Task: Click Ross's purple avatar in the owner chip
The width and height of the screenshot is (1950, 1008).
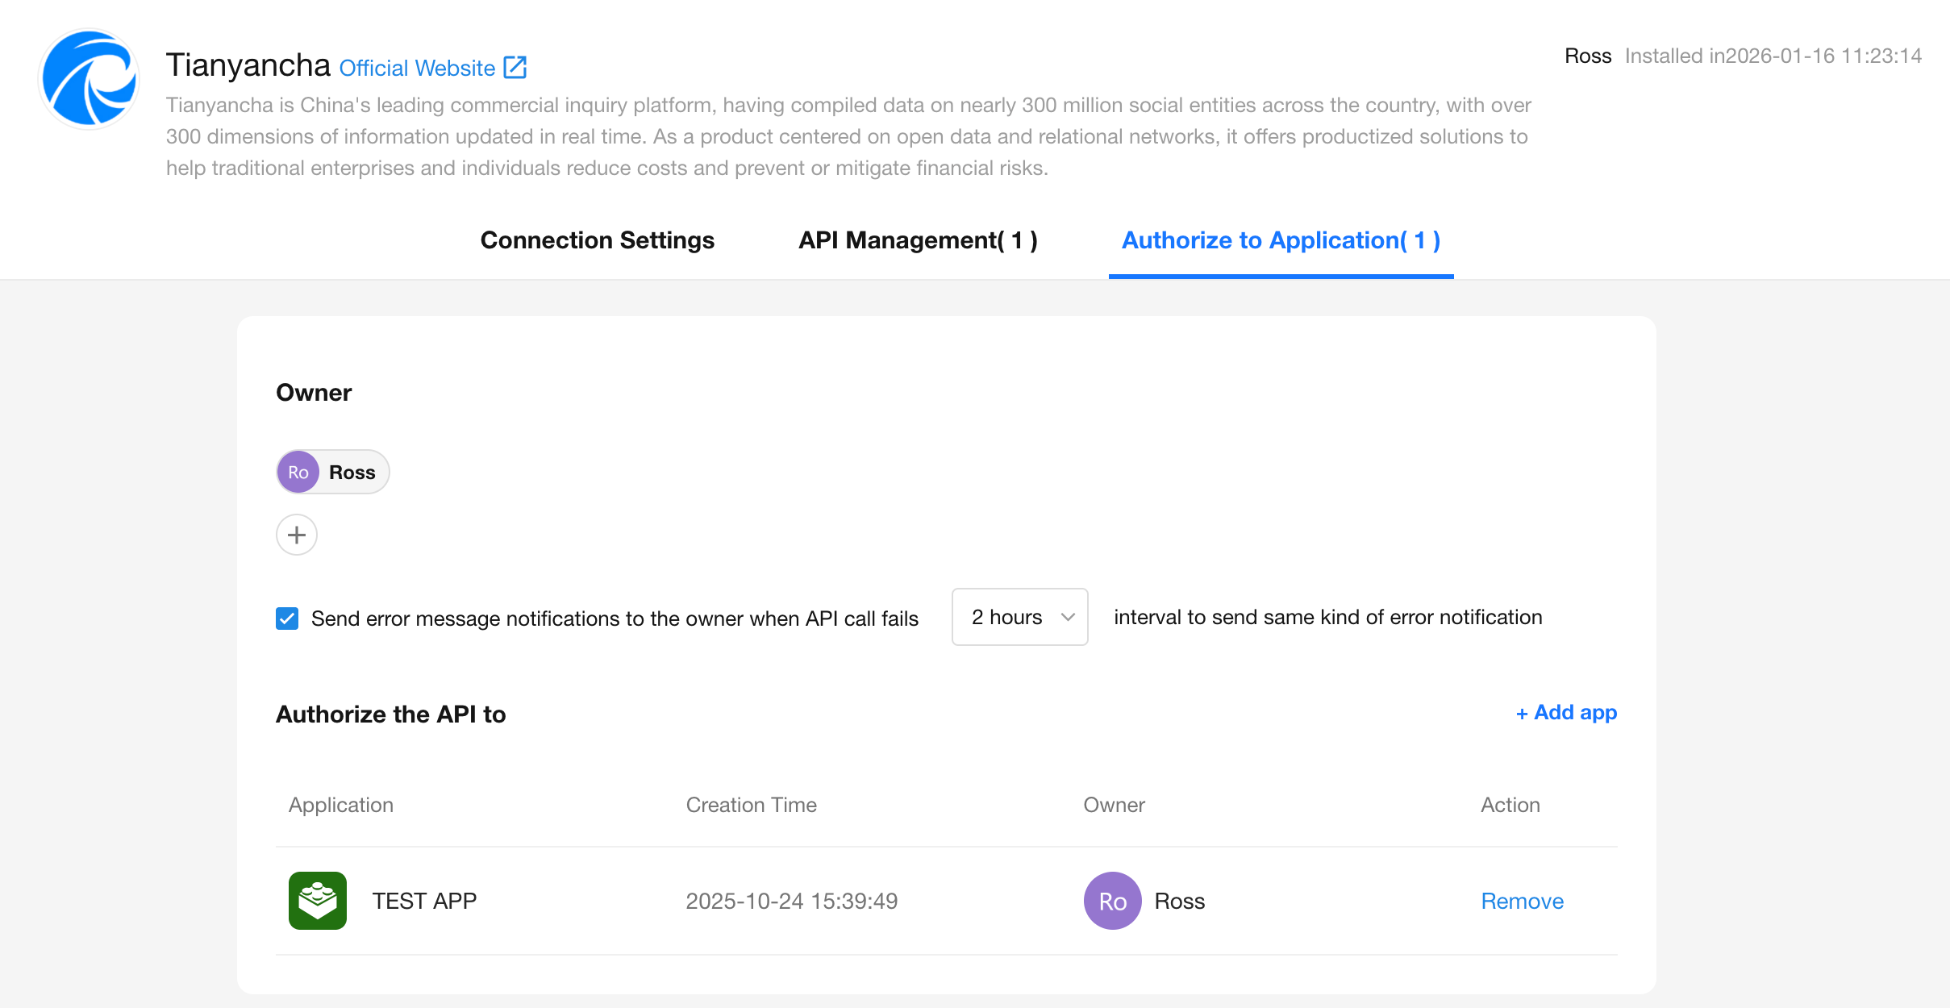Action: [298, 472]
